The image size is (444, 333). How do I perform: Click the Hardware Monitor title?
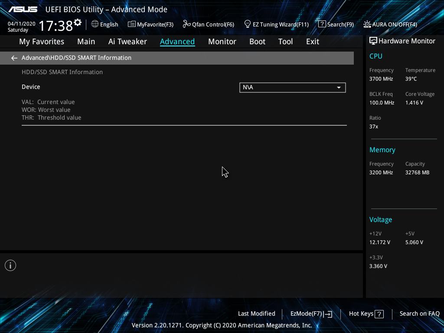tap(407, 41)
